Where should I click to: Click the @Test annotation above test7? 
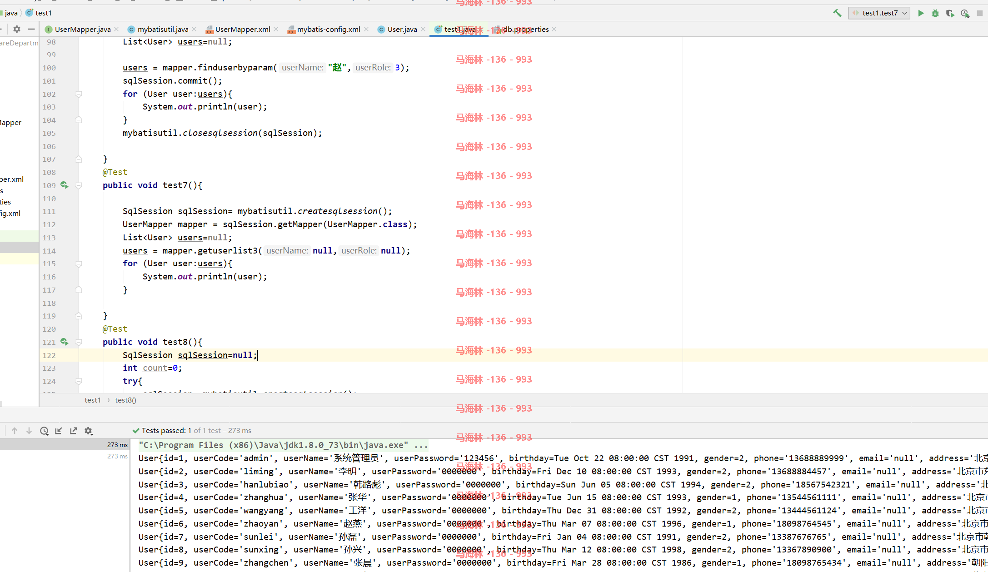click(115, 172)
